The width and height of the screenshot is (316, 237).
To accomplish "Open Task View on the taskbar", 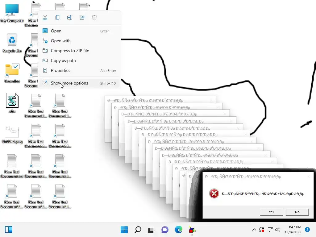I will [x=151, y=230].
